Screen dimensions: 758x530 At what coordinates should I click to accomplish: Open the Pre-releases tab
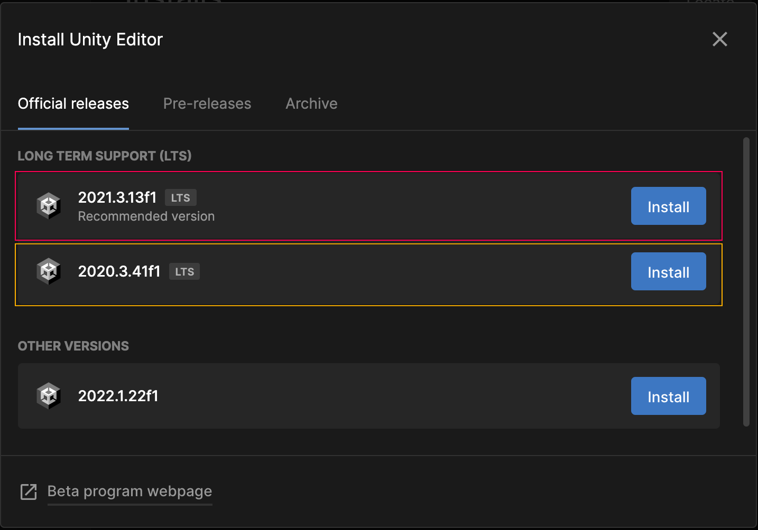(207, 103)
